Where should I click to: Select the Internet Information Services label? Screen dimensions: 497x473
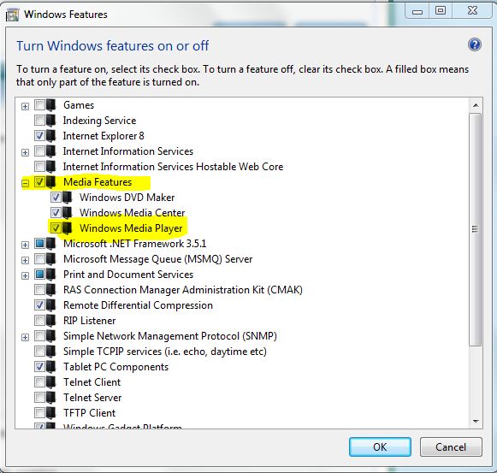(x=128, y=151)
